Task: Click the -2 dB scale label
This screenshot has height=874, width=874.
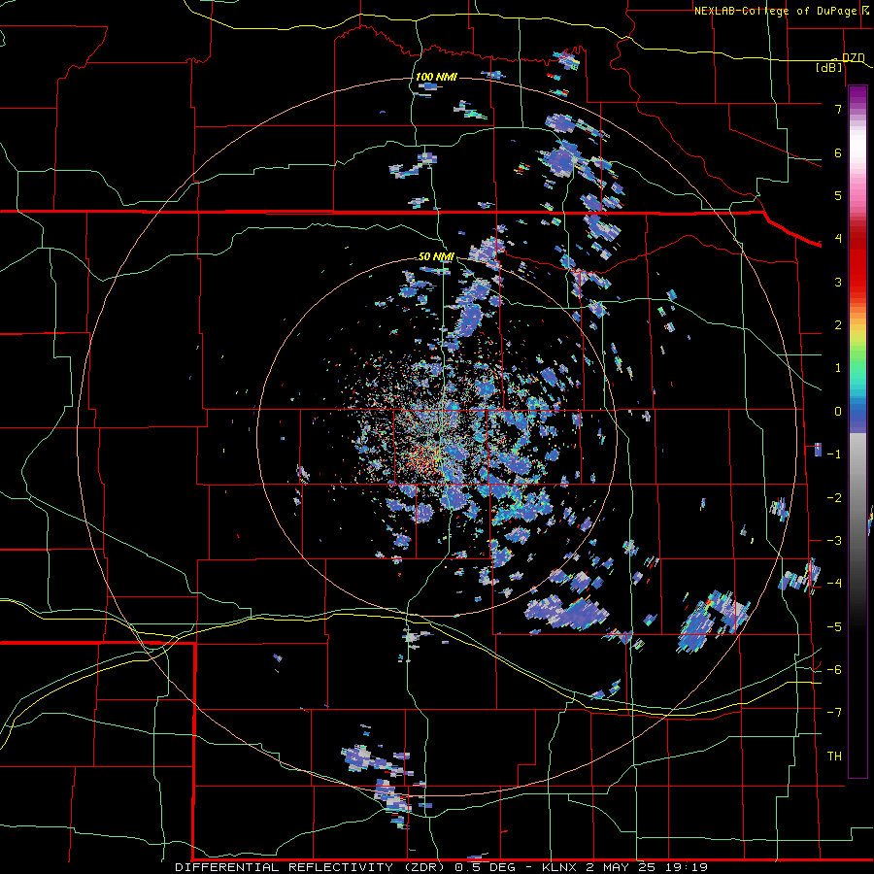Action: point(834,498)
